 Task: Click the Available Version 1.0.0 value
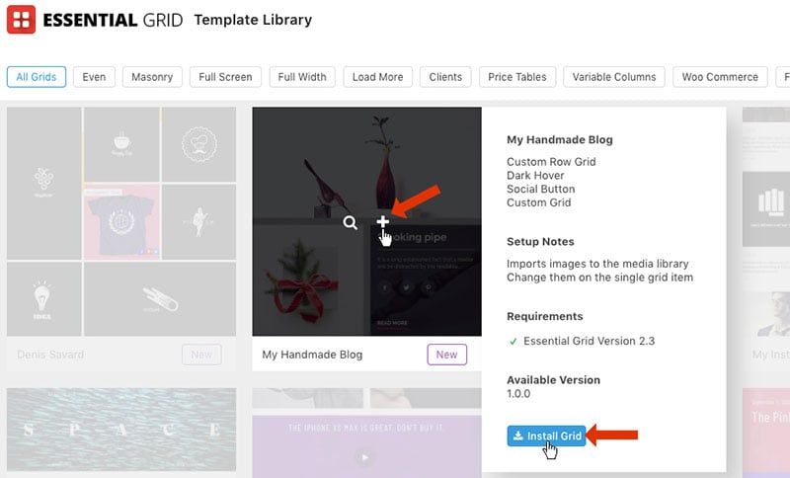click(x=518, y=394)
